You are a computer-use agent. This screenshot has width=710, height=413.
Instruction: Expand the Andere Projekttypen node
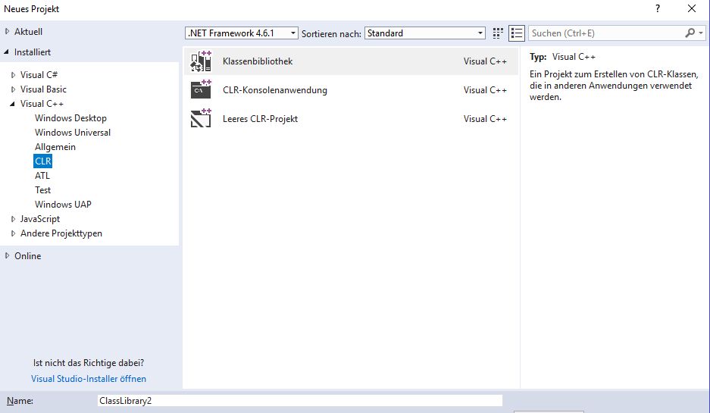[13, 233]
